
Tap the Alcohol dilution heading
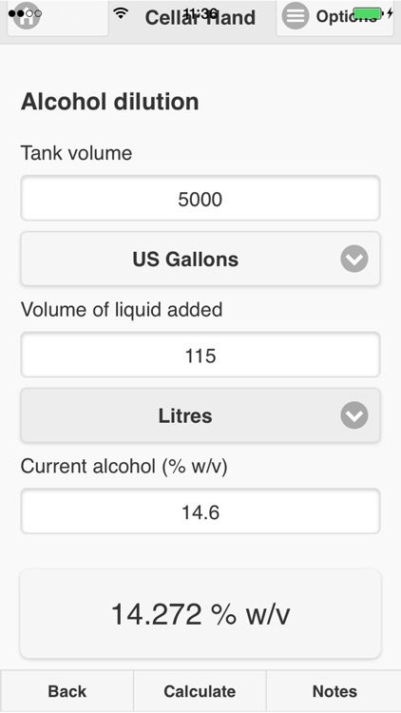pos(109,102)
